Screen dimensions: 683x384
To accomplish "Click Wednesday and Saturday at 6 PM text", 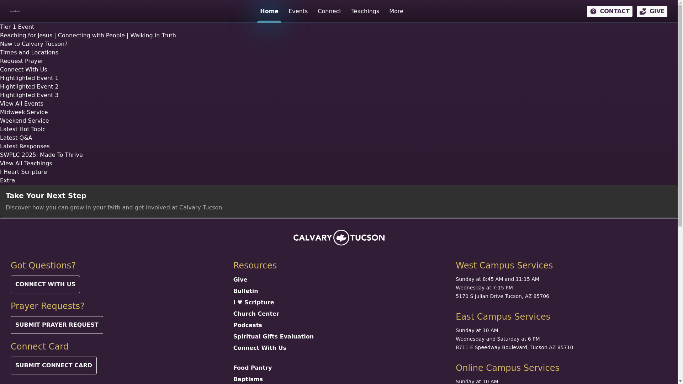I will coord(498,339).
